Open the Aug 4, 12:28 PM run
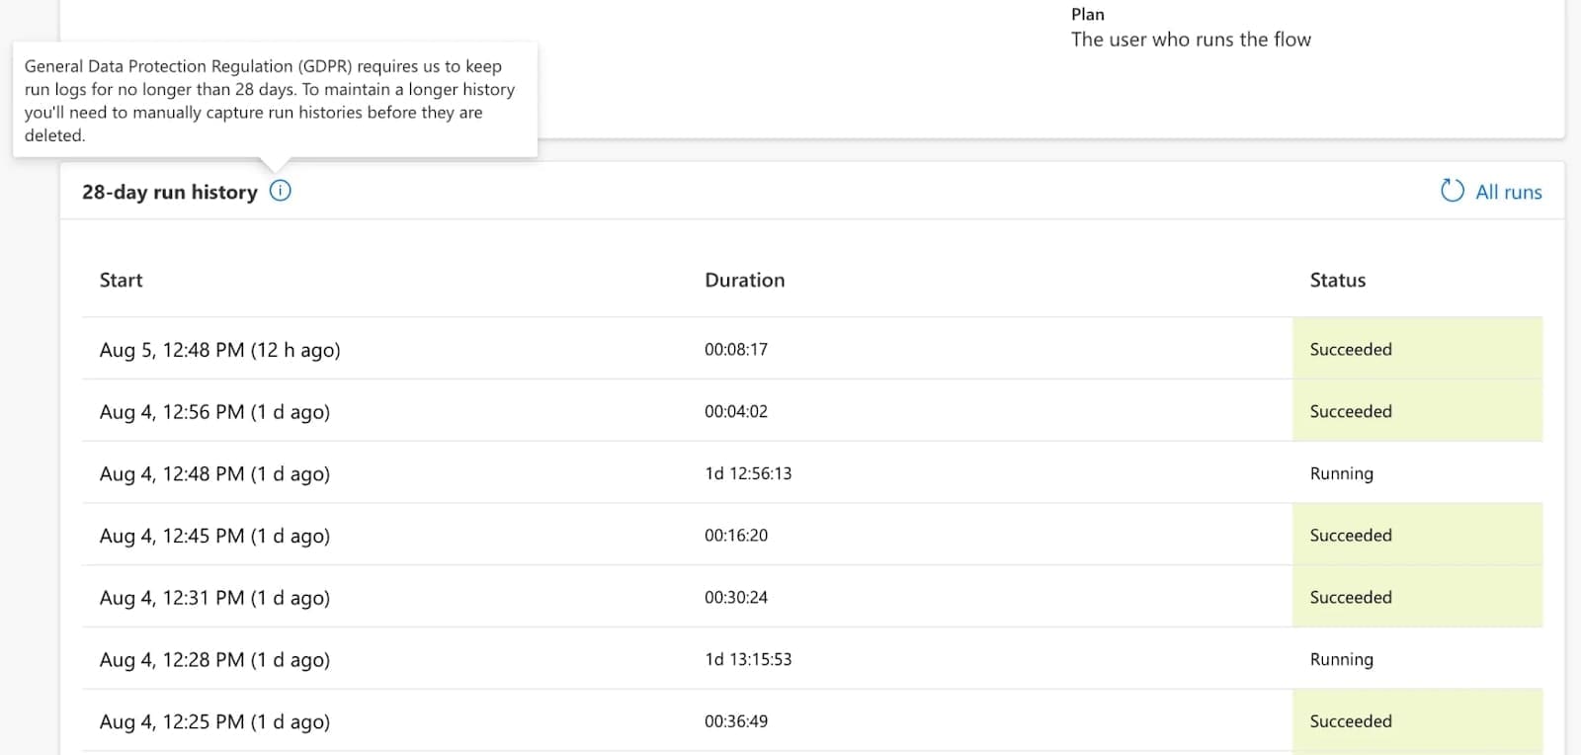1581x755 pixels. tap(214, 660)
